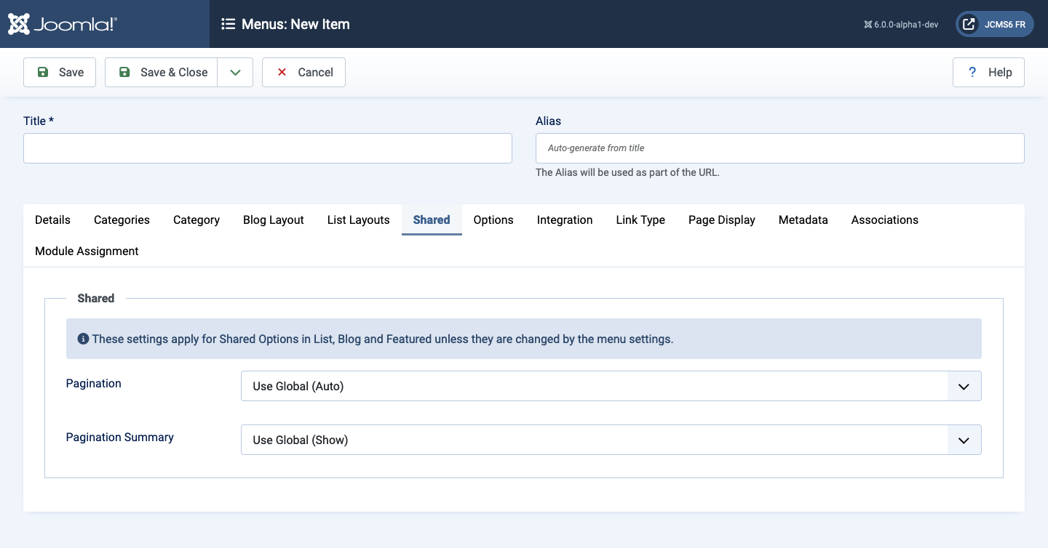This screenshot has height=548, width=1048.
Task: Click the Joomla logo in header
Action: [x=63, y=24]
